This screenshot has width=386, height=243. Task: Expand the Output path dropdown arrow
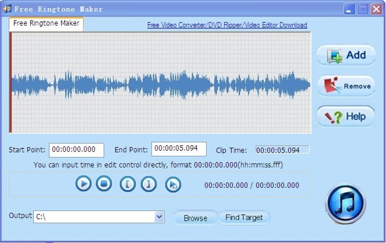(160, 217)
